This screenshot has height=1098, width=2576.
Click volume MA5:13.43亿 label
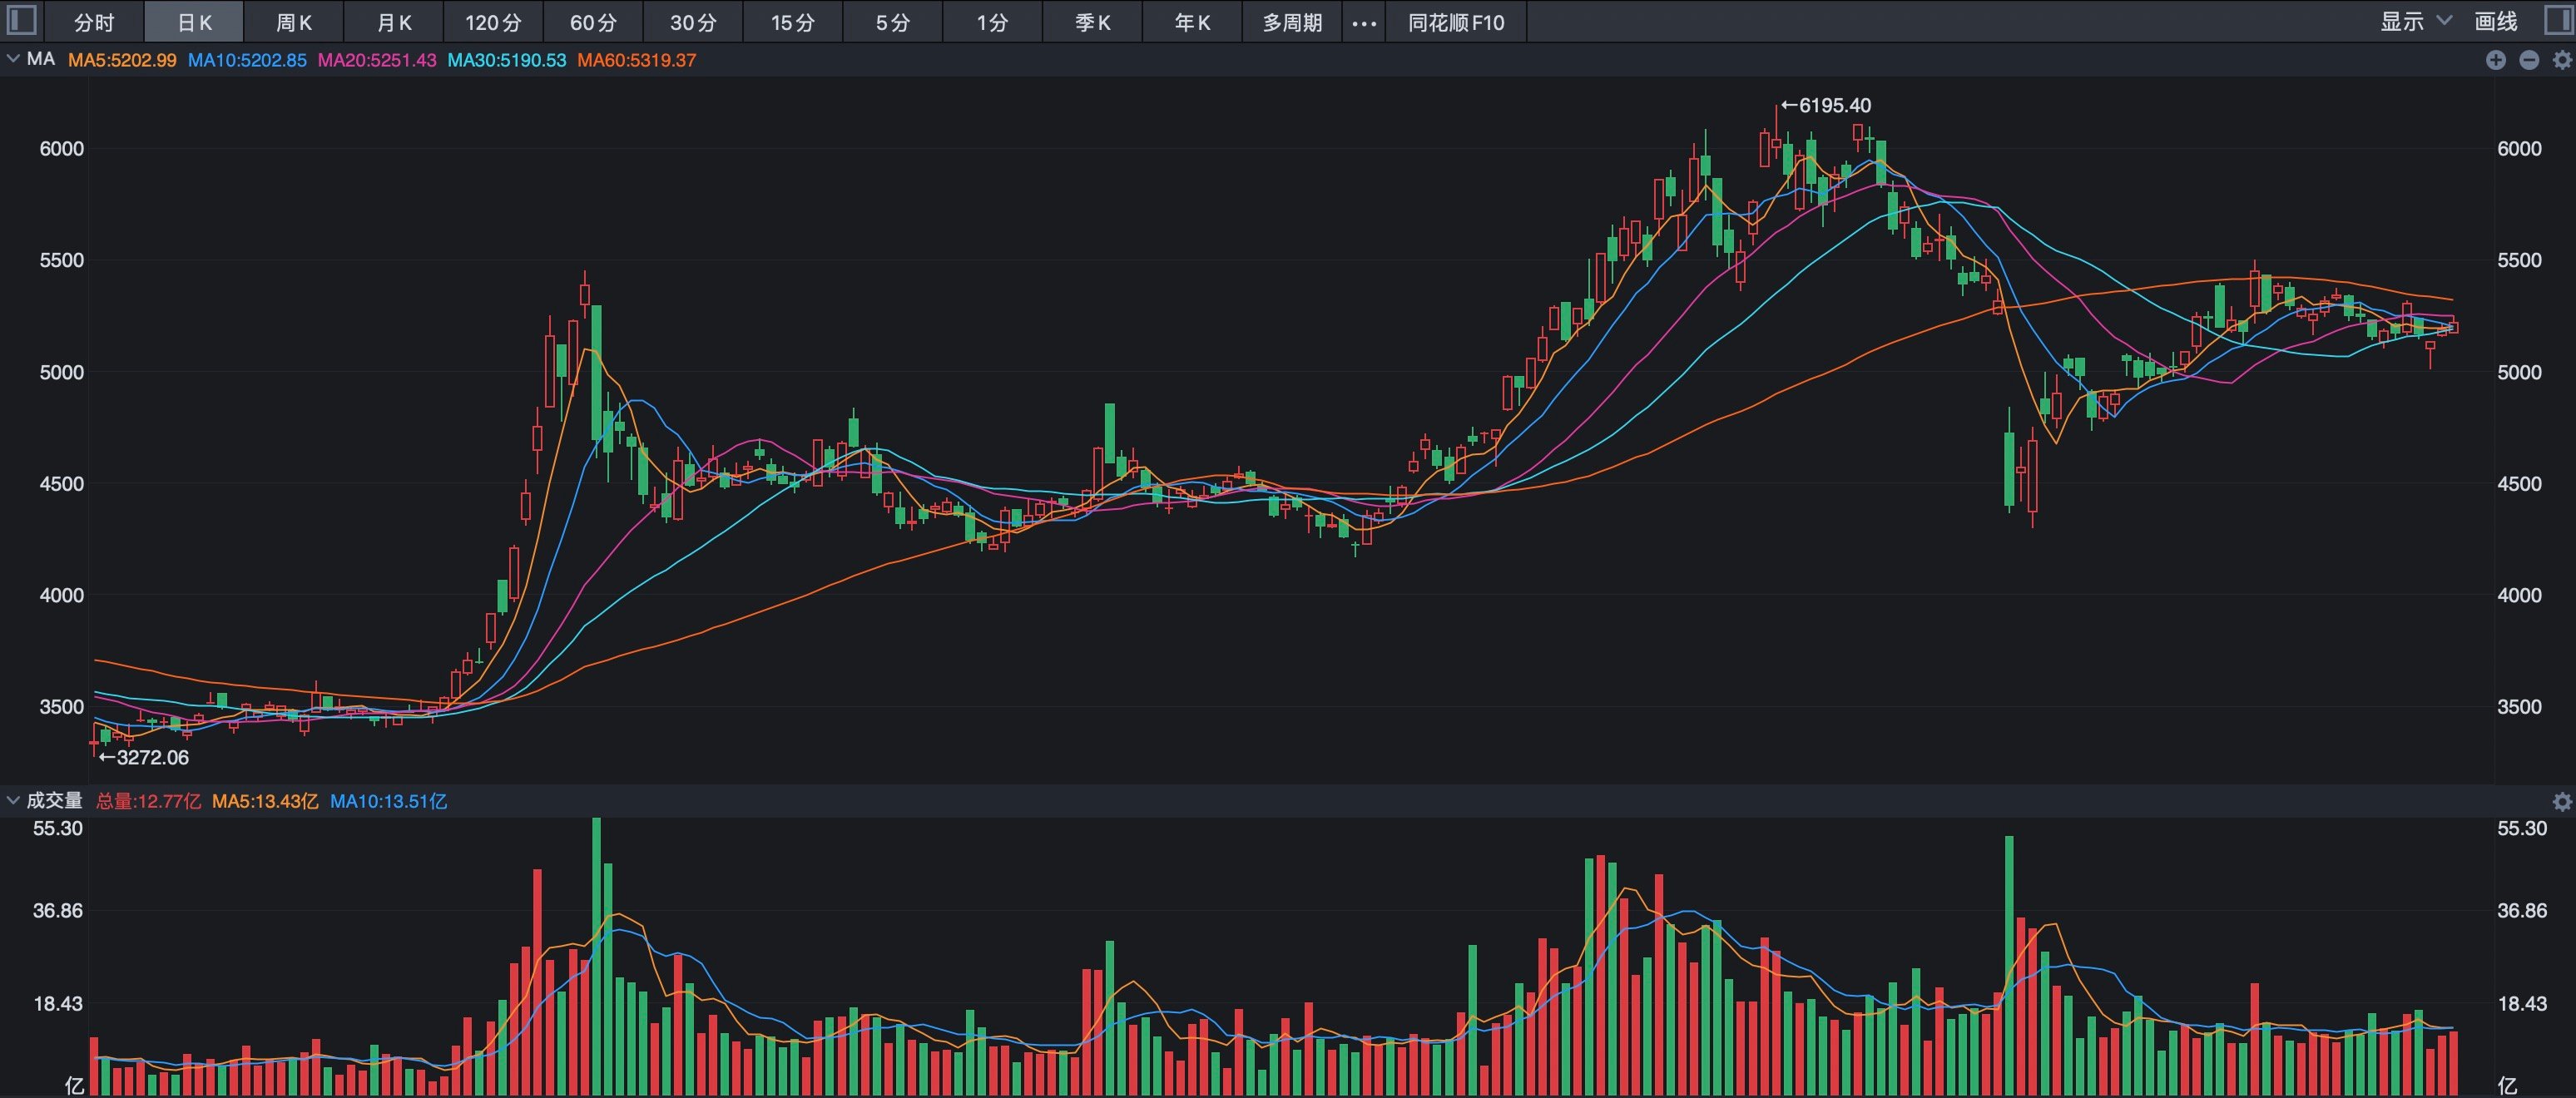(265, 801)
